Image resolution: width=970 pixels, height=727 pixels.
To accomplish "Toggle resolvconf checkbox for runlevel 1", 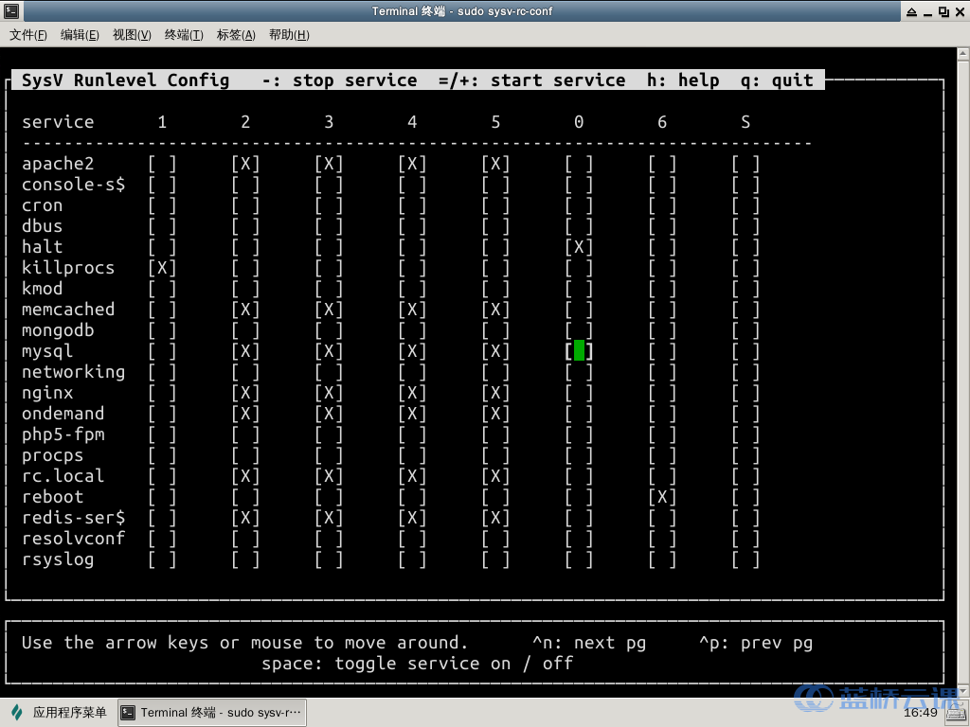I will pos(162,539).
